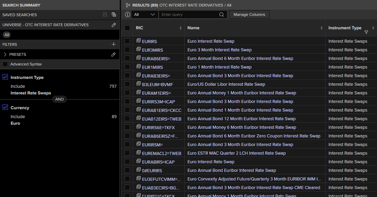Open the Interest Rate Swaps filter value
377x197 pixels.
(x=31, y=93)
